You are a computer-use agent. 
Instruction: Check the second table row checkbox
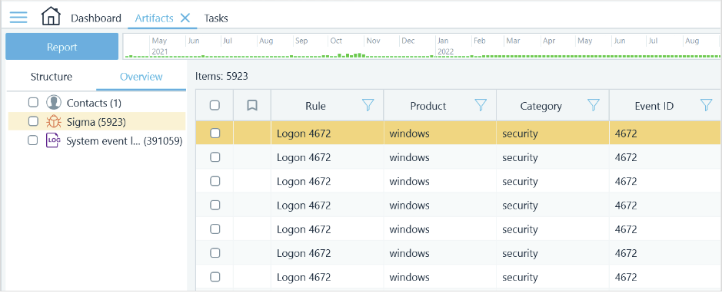(x=215, y=157)
